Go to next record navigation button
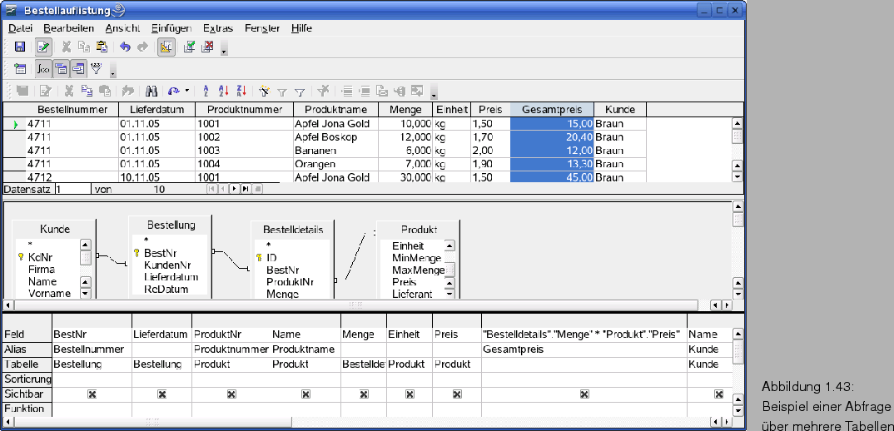Image resolution: width=894 pixels, height=431 pixels. point(235,189)
